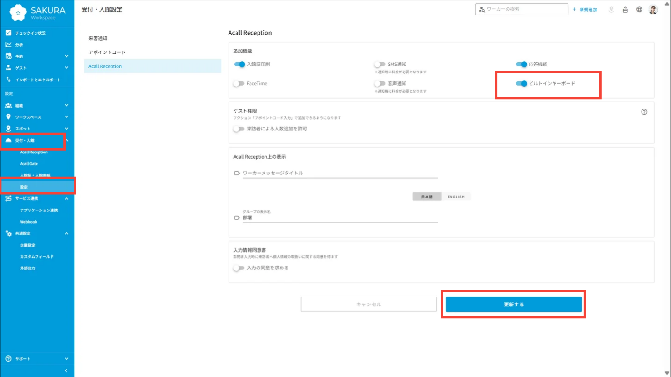671x377 pixels.
Task: Click the 分析 chart icon in sidebar
Action: click(8, 44)
